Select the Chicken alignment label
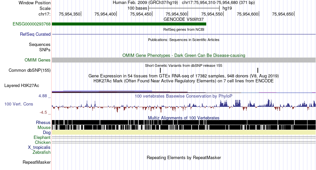This screenshot has width=316, height=170. click(x=43, y=142)
